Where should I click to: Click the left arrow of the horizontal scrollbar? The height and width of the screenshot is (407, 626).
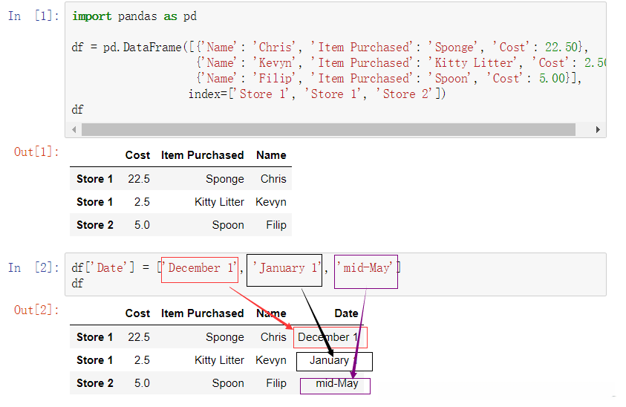(75, 130)
